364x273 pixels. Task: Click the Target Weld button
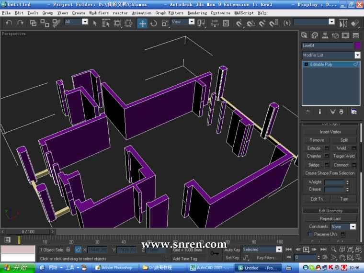click(x=344, y=156)
